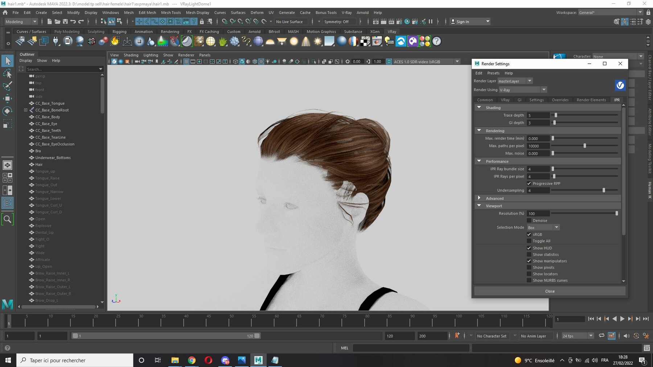Click the Redo arrow icon
This screenshot has width=653, height=367.
click(81, 22)
